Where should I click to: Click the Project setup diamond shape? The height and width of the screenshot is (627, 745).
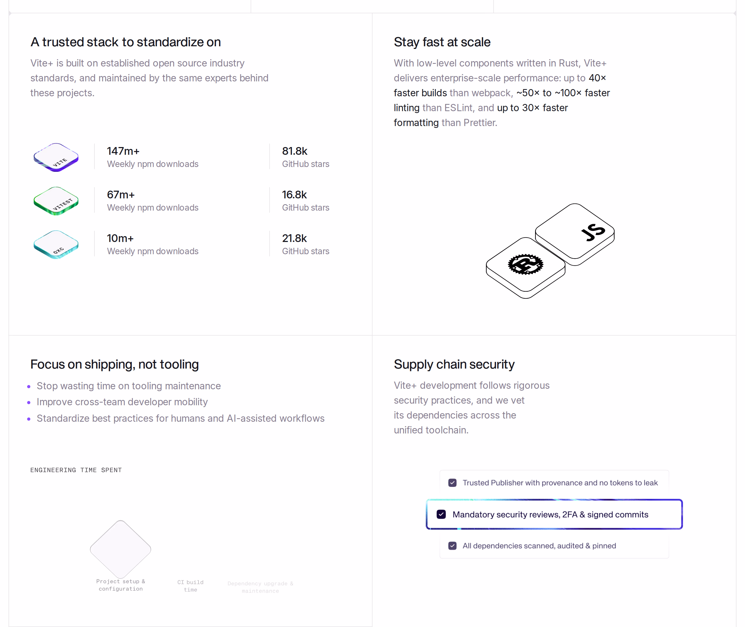(121, 549)
